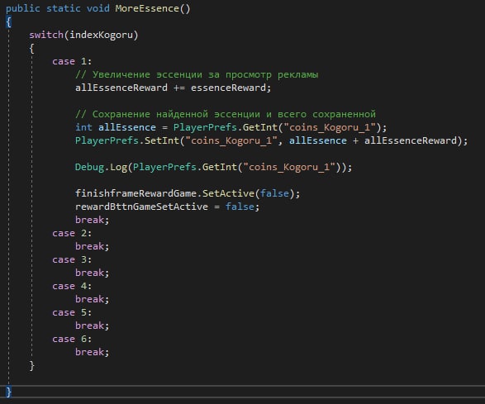This screenshot has width=485, height=404.
Task: Click the closing brace of the switch block
Action: coord(32,366)
